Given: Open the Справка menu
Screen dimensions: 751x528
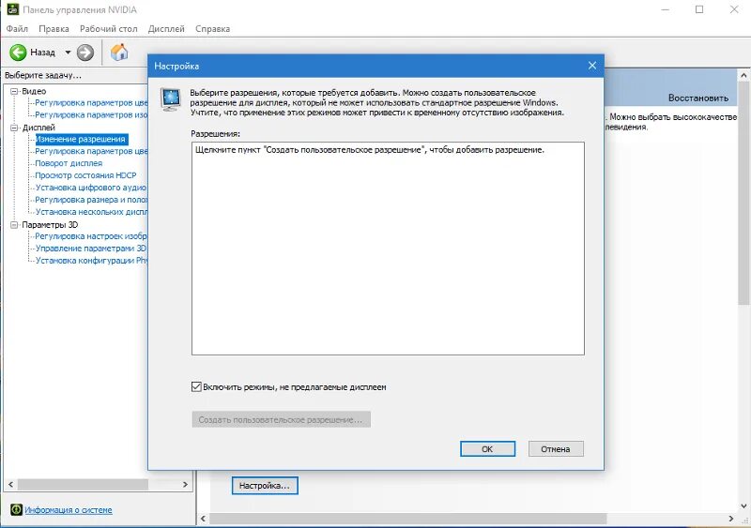Looking at the screenshot, I should 213,29.
